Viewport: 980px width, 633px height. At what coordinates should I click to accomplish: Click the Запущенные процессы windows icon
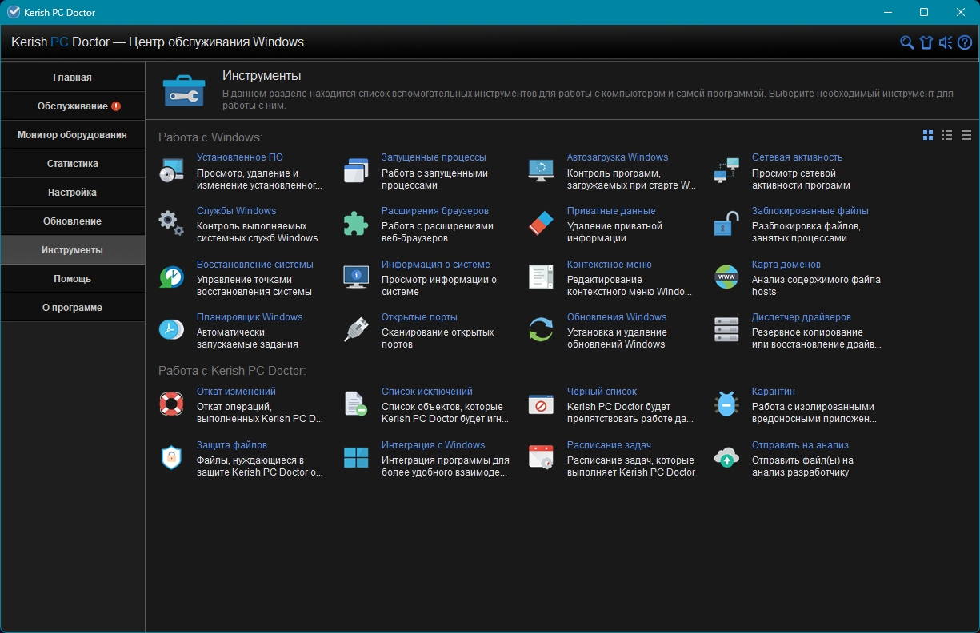click(356, 171)
